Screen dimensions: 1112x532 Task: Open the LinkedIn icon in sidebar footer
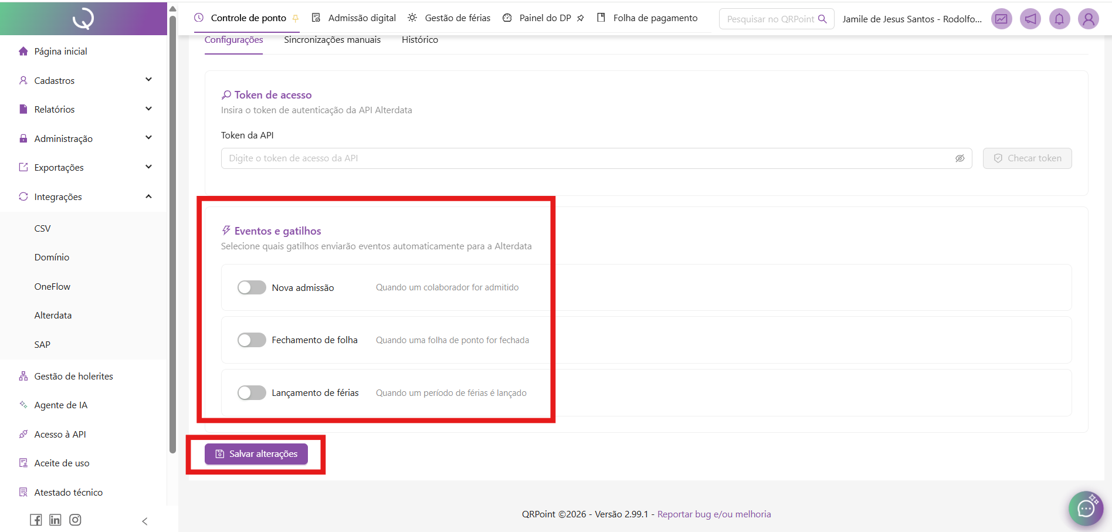55,520
